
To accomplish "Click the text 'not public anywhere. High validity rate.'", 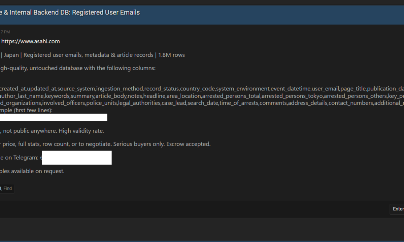I will pyautogui.click(x=54, y=131).
